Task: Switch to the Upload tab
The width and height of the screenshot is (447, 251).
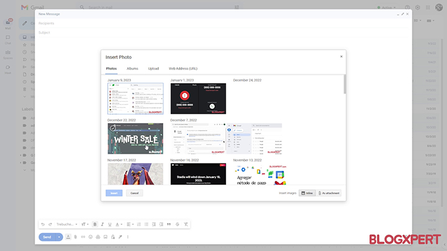Action: tap(153, 69)
